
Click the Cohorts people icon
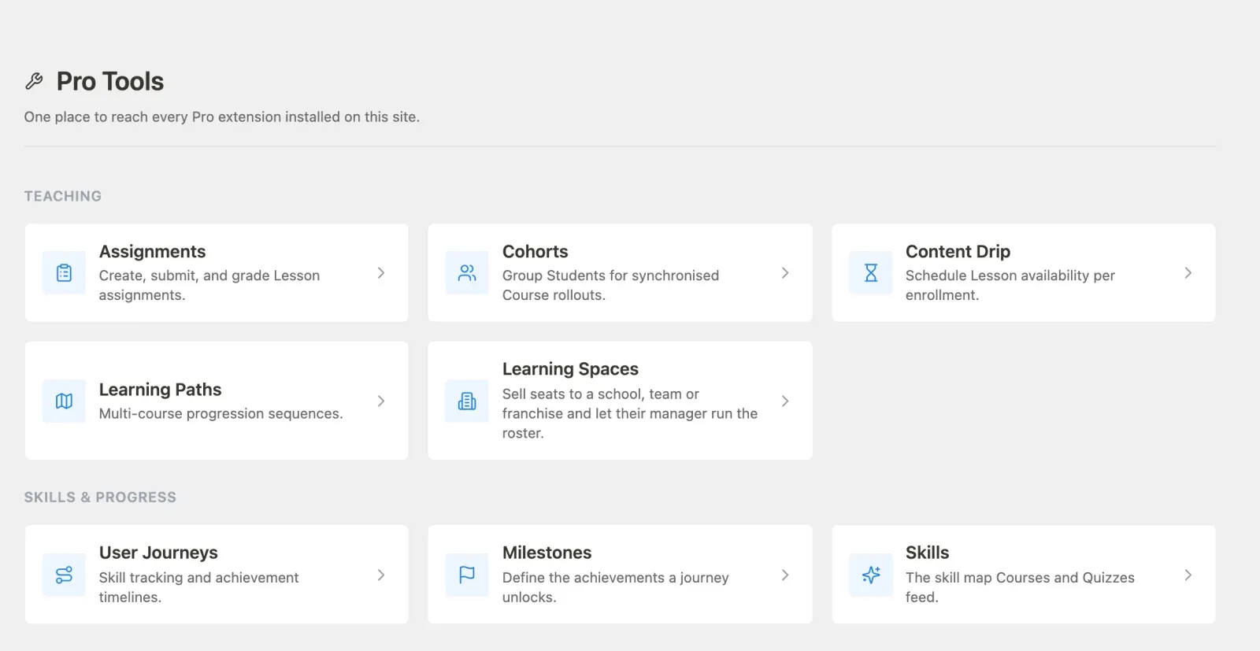tap(467, 273)
